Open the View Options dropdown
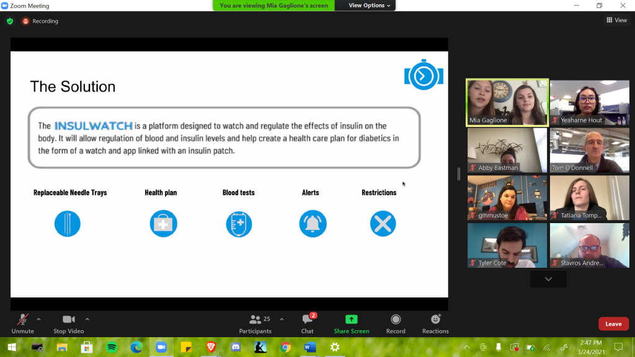Screen dimensions: 635x357 (x=370, y=5)
